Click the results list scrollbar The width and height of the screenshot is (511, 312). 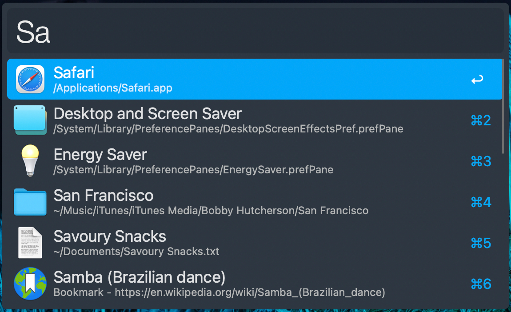pos(503,107)
